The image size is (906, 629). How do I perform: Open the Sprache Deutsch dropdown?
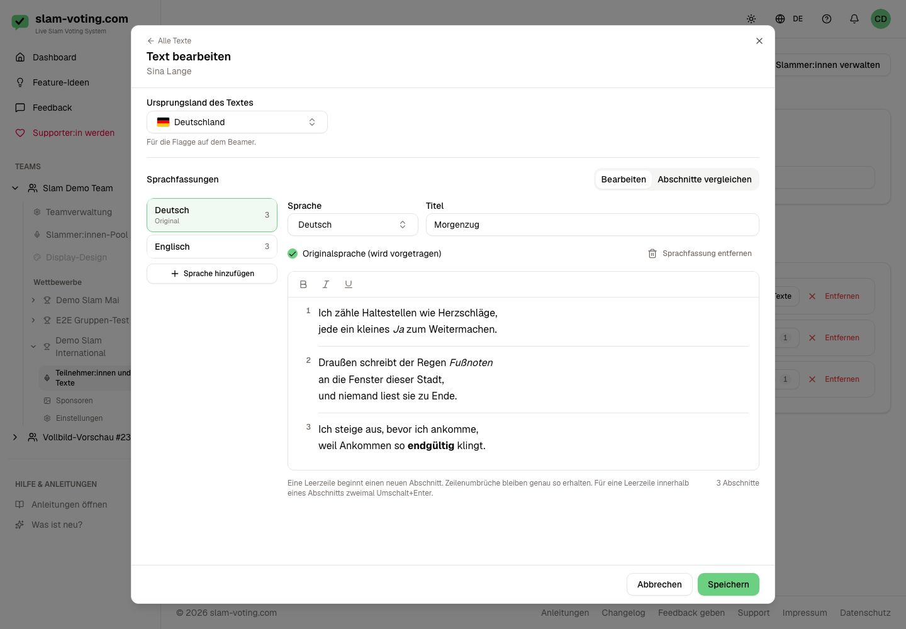pos(353,225)
